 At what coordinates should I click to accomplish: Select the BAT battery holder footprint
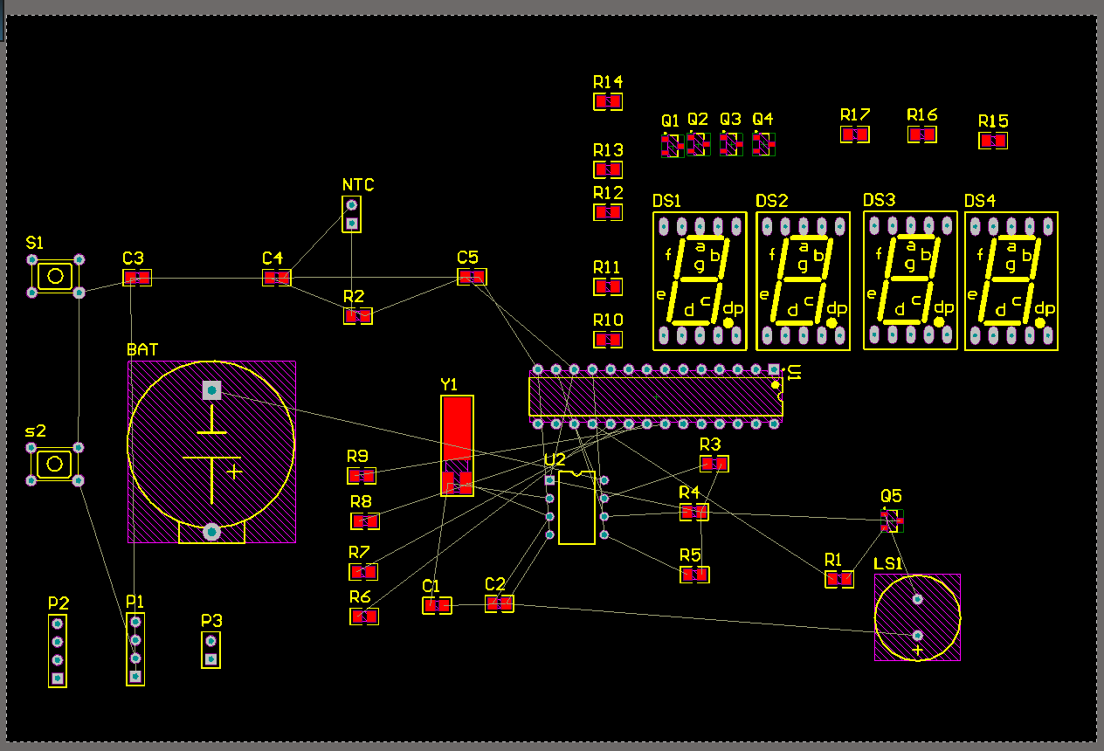click(x=211, y=451)
